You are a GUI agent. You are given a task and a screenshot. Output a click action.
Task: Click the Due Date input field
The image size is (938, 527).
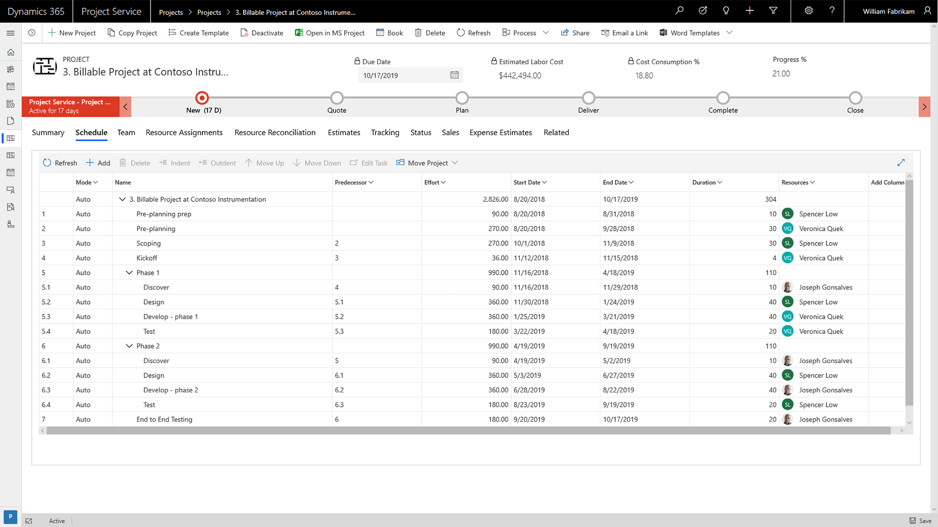click(401, 75)
